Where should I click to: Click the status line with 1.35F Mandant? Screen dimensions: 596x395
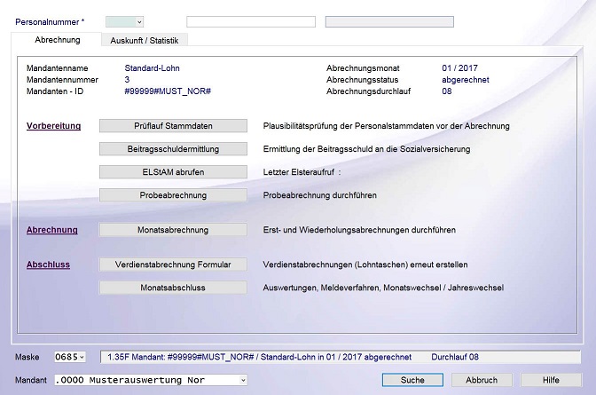point(341,357)
